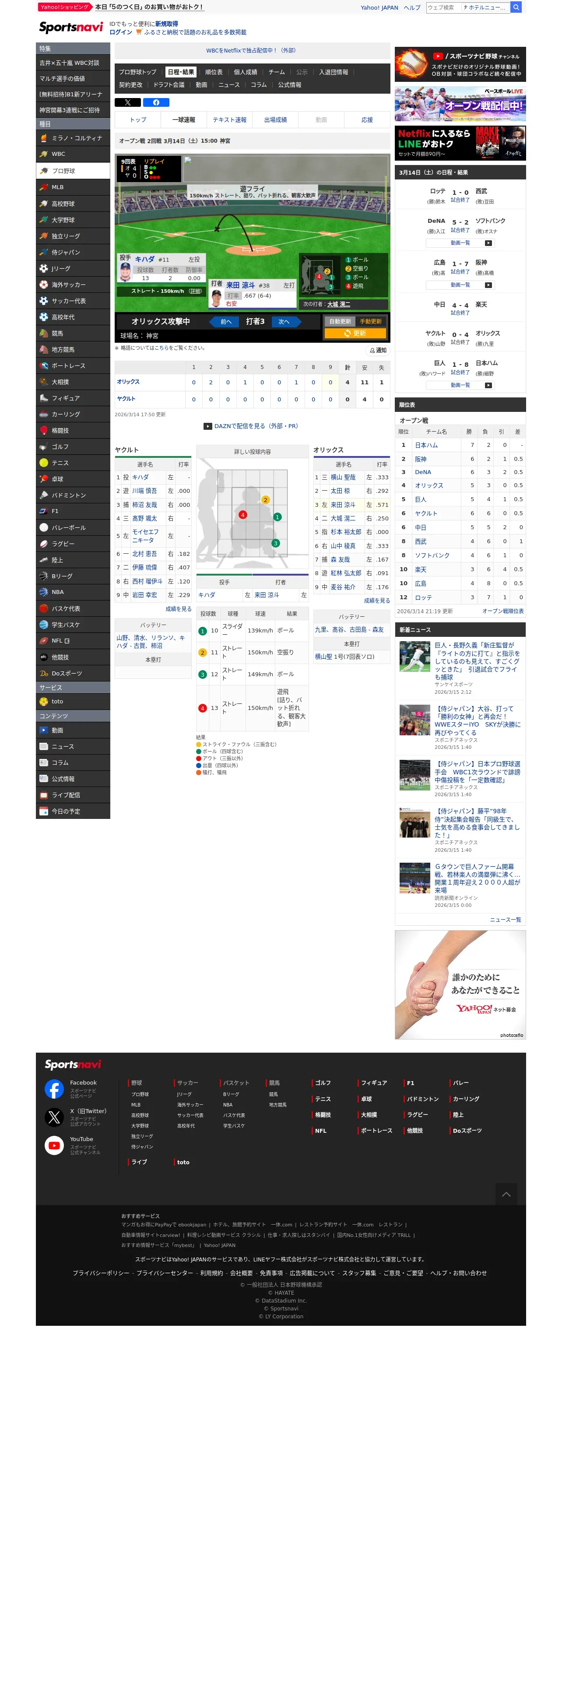The height and width of the screenshot is (1686, 562).
Task: Open the 巨人 vs 日本ハム 動画一覧 button
Action: pyautogui.click(x=460, y=385)
